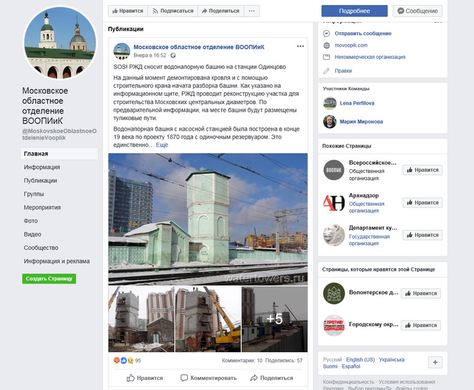Click the post author avatar icon
The height and width of the screenshot is (390, 474).
[x=121, y=50]
